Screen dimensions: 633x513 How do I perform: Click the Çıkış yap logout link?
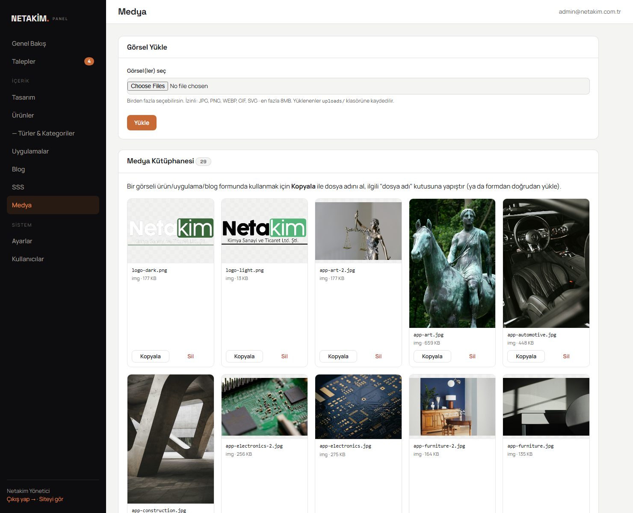pos(21,499)
